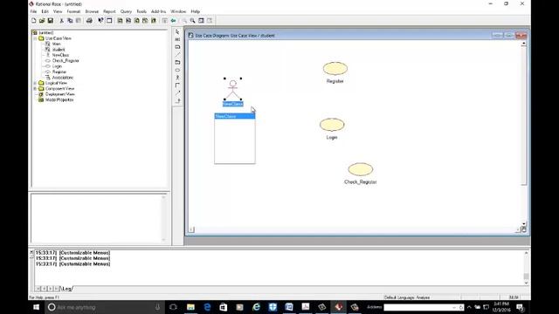The height and width of the screenshot is (314, 559).
Task: Click the View Documentation window icon
Action: point(109,21)
